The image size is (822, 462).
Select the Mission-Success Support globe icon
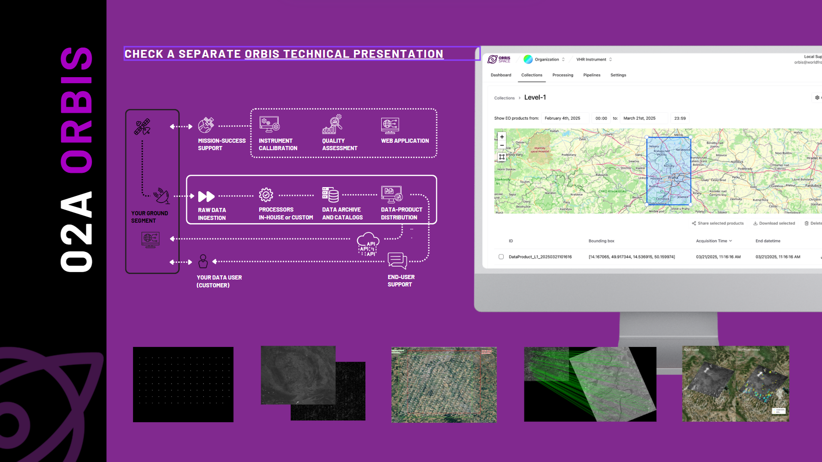point(206,125)
